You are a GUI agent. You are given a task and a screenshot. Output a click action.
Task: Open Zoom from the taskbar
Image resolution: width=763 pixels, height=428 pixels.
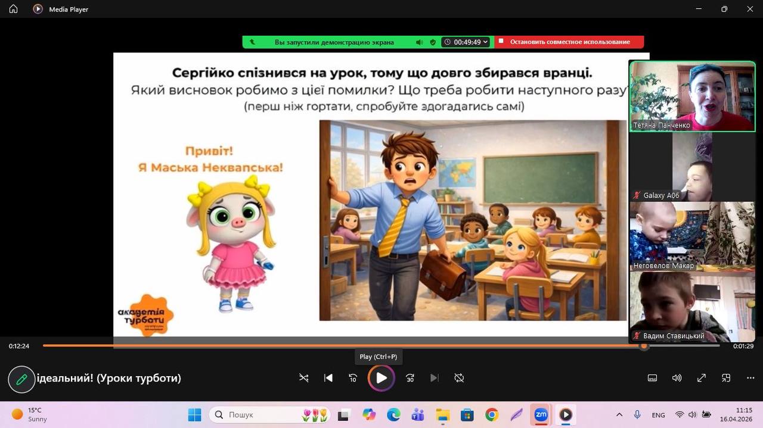(541, 415)
